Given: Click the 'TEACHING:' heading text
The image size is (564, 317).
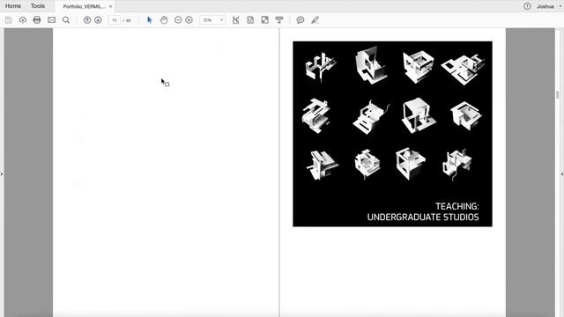Looking at the screenshot, I should coord(457,206).
